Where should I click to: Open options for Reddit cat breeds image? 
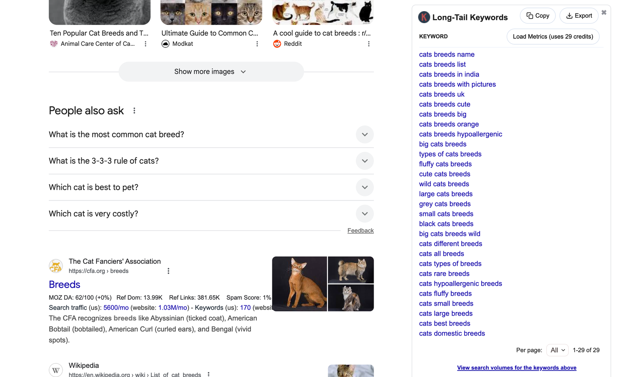tap(369, 44)
